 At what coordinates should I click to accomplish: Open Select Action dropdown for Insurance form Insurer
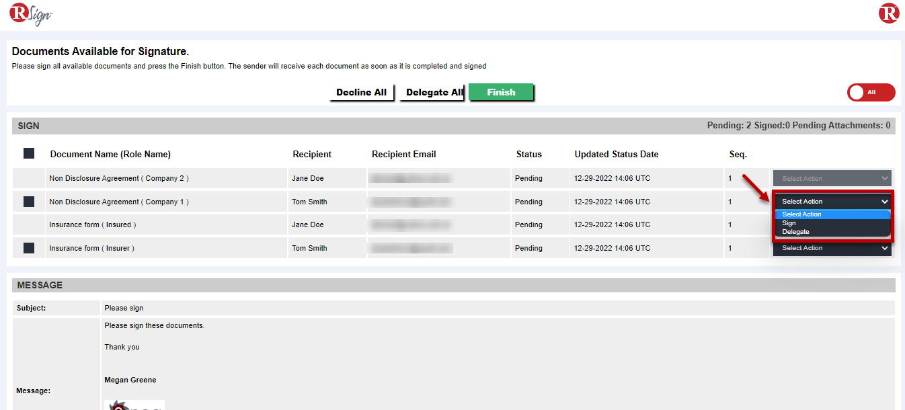tap(832, 248)
